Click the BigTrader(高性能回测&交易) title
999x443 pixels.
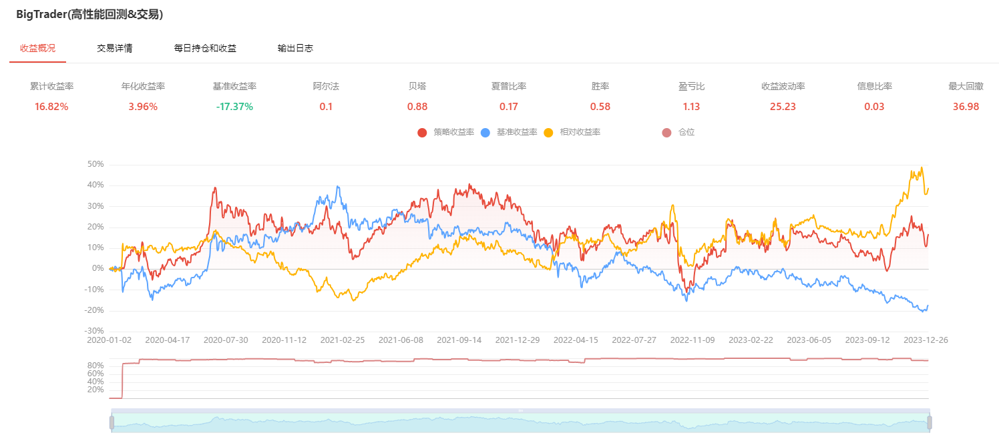89,14
